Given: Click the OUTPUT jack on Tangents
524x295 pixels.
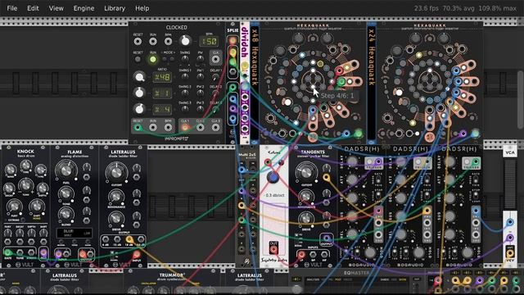Looking at the screenshot, I should coord(327,238).
